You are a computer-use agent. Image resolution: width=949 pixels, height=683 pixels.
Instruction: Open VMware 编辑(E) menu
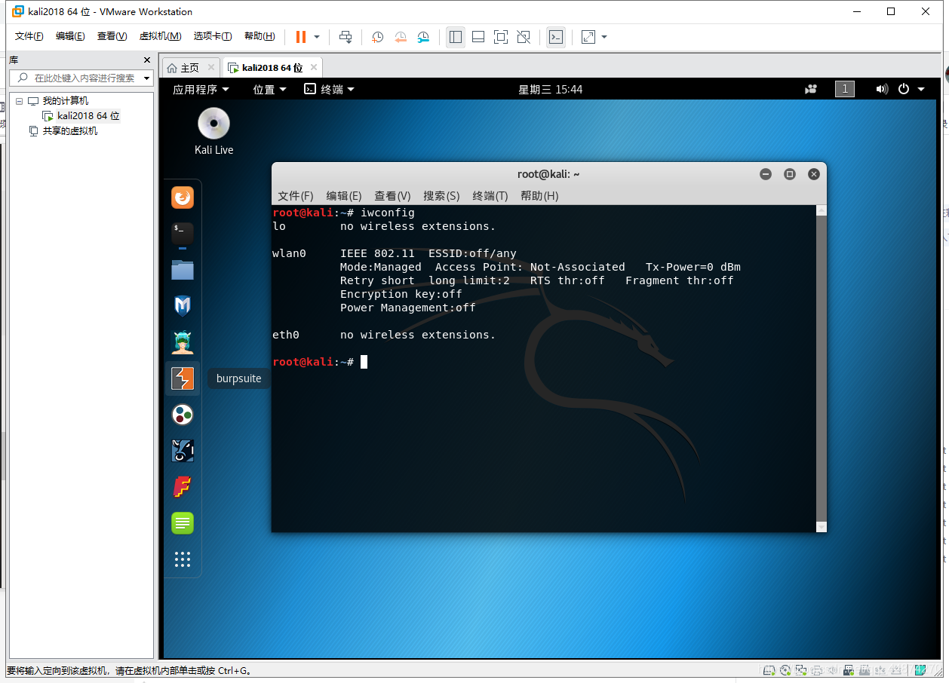click(x=70, y=36)
